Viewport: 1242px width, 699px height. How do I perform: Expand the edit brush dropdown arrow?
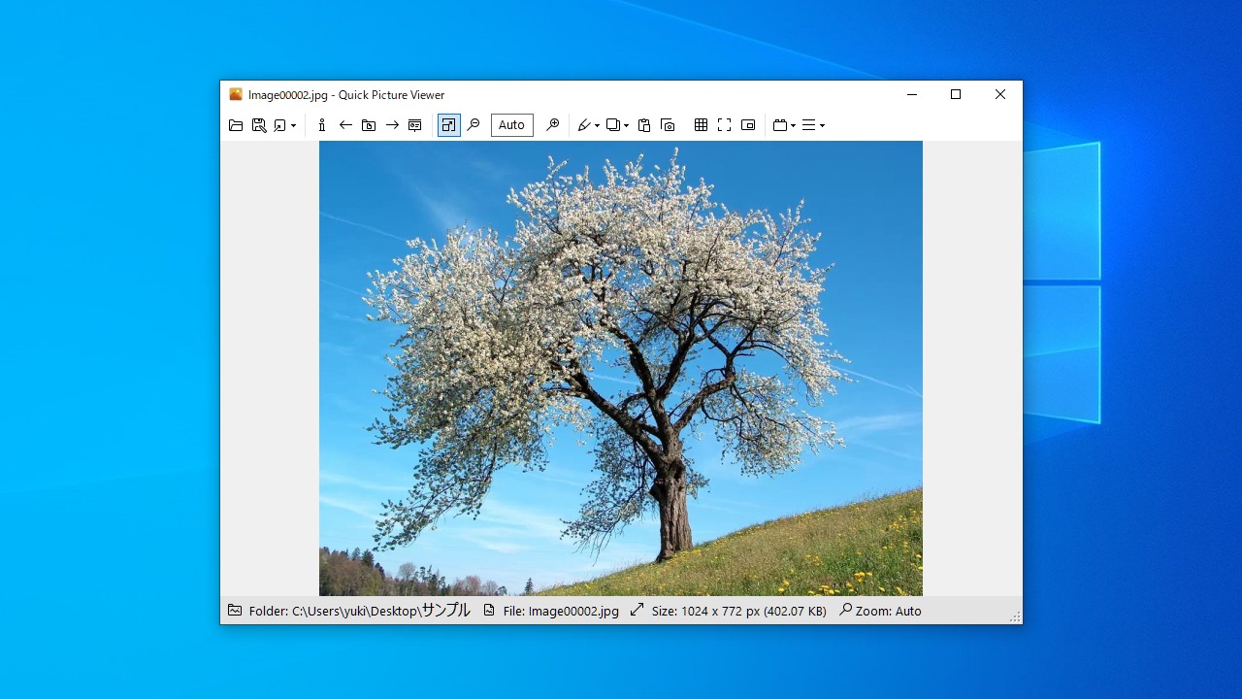click(597, 125)
